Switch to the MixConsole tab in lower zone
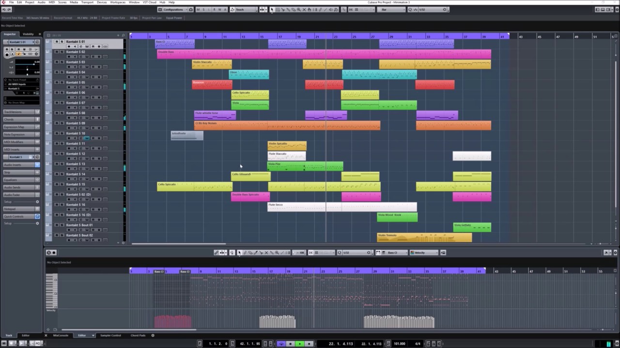This screenshot has width=620, height=348. pos(61,335)
